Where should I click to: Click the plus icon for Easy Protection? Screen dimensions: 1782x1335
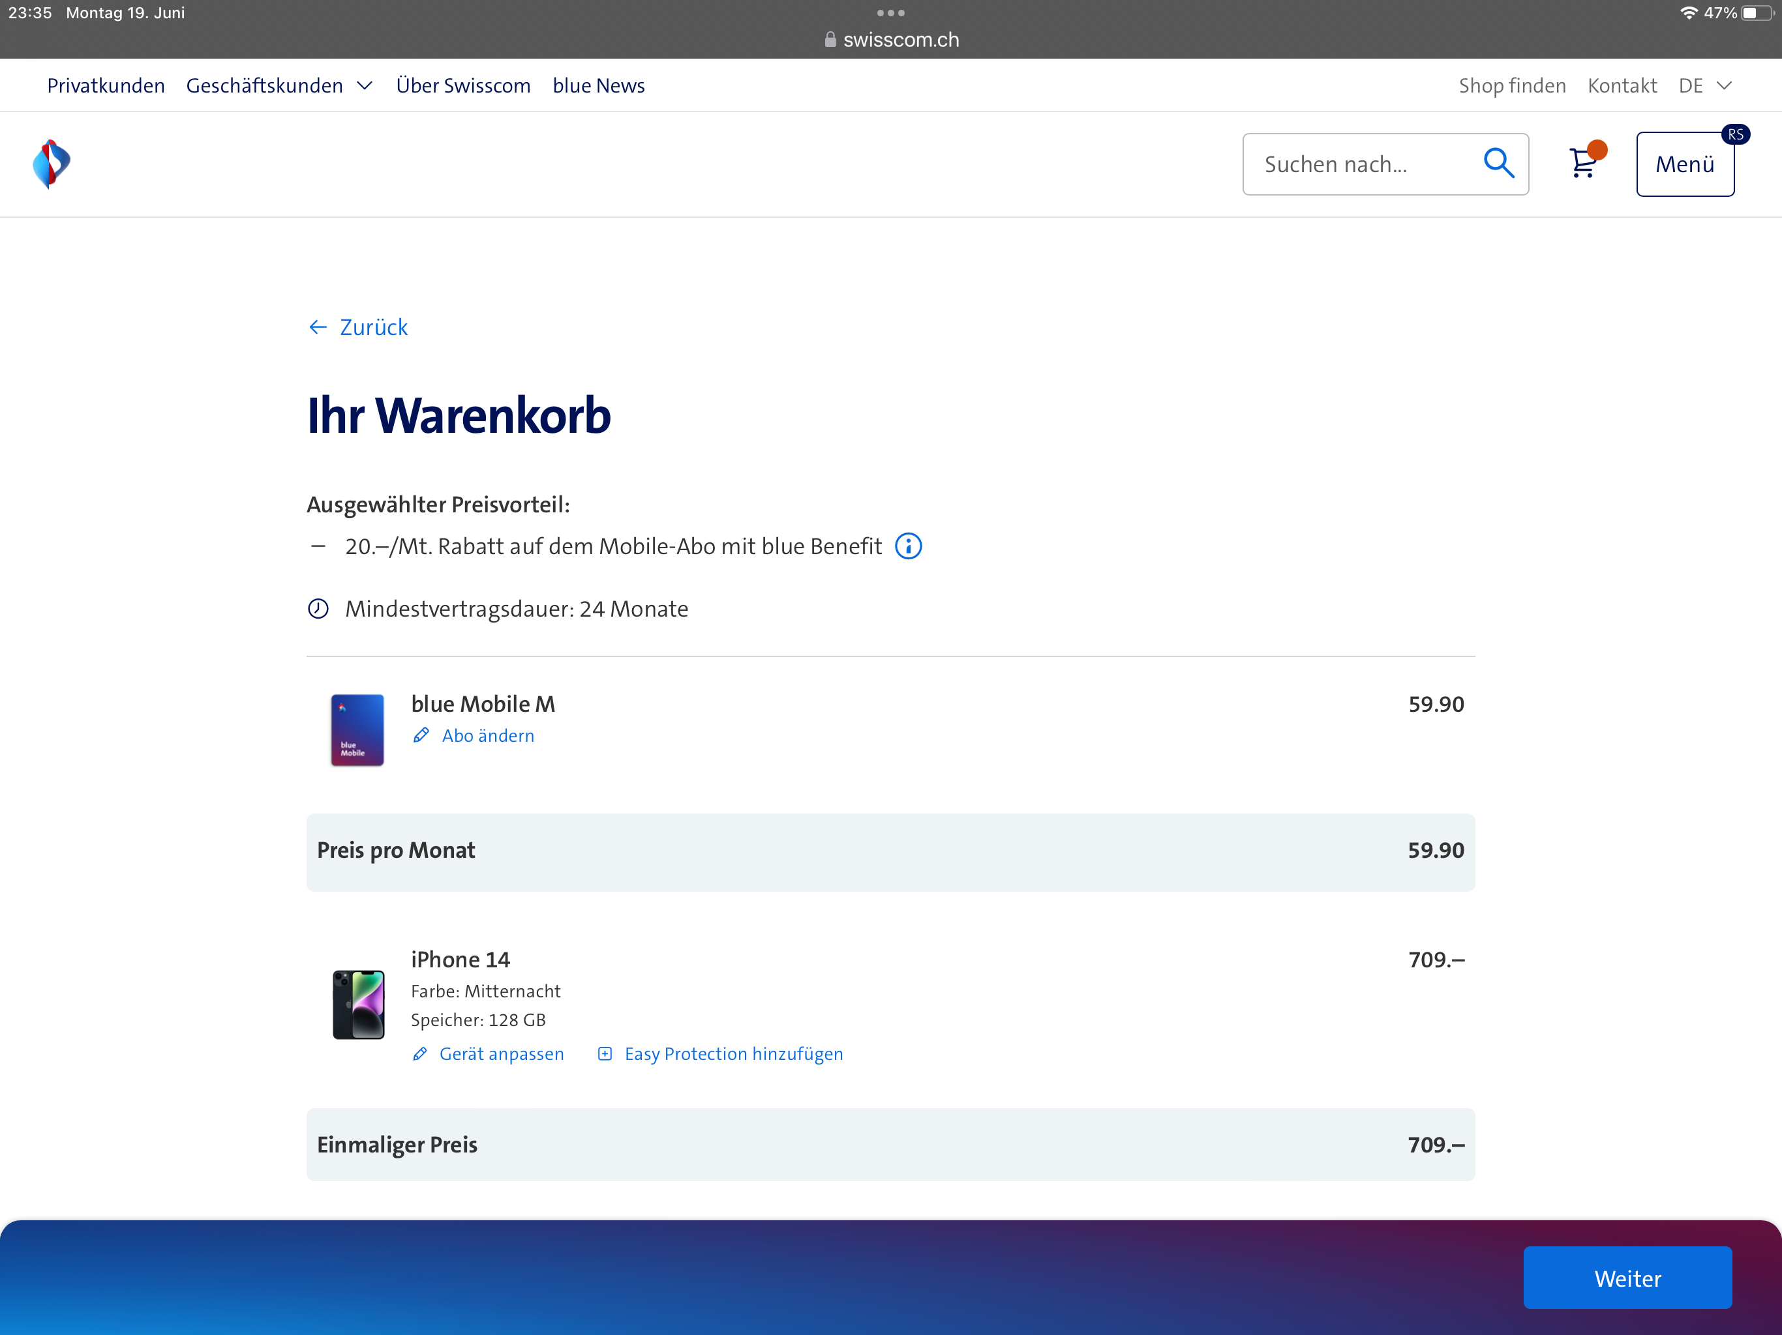(x=605, y=1054)
